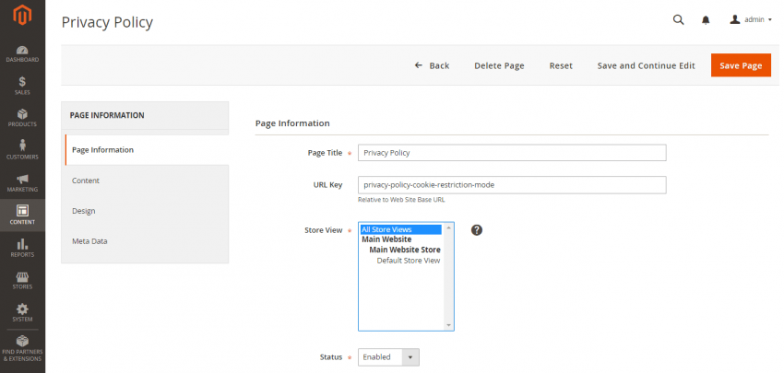
Task: Click the Save Page button
Action: (741, 65)
